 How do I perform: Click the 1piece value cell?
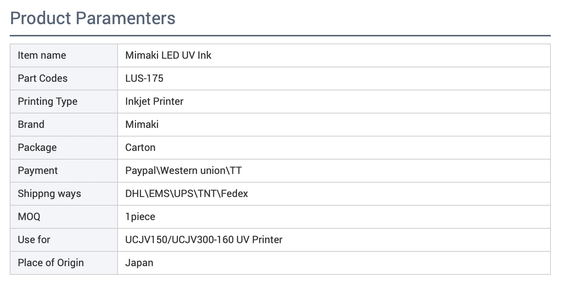click(334, 217)
